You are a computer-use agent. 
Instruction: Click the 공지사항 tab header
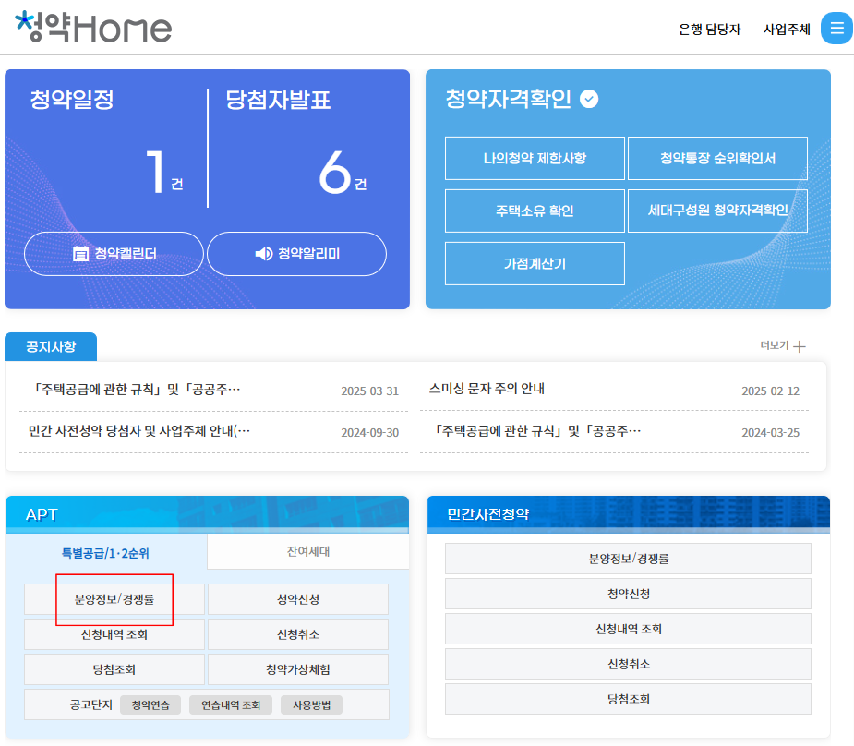click(51, 347)
